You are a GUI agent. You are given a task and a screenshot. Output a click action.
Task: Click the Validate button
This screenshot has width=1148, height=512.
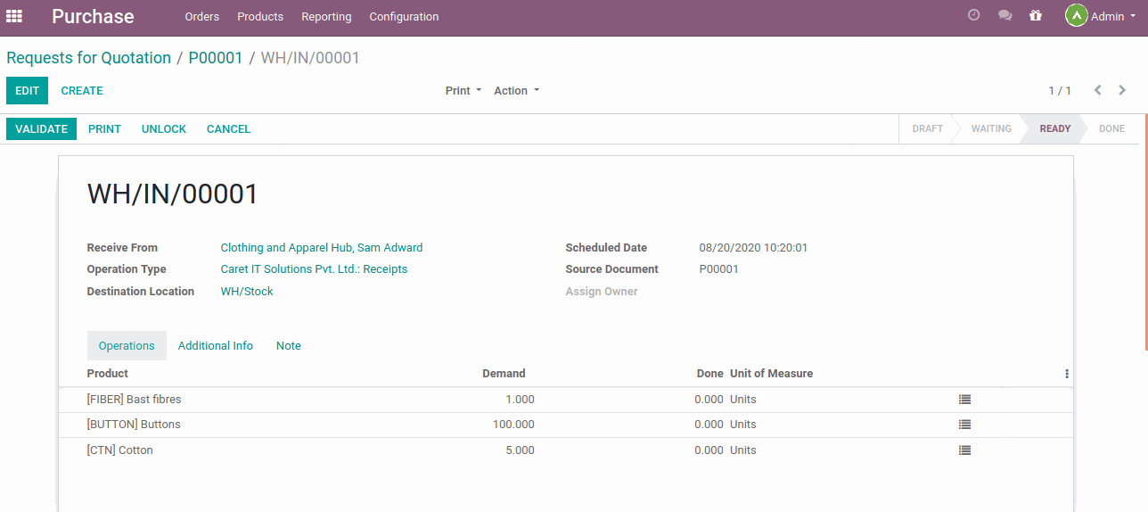(x=41, y=129)
